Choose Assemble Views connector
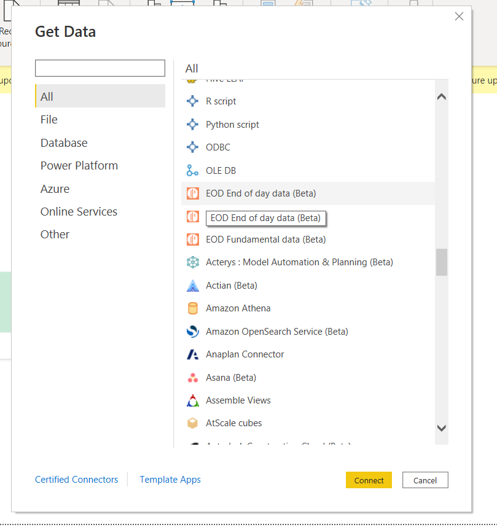Image resolution: width=497 pixels, height=530 pixels. point(308,400)
